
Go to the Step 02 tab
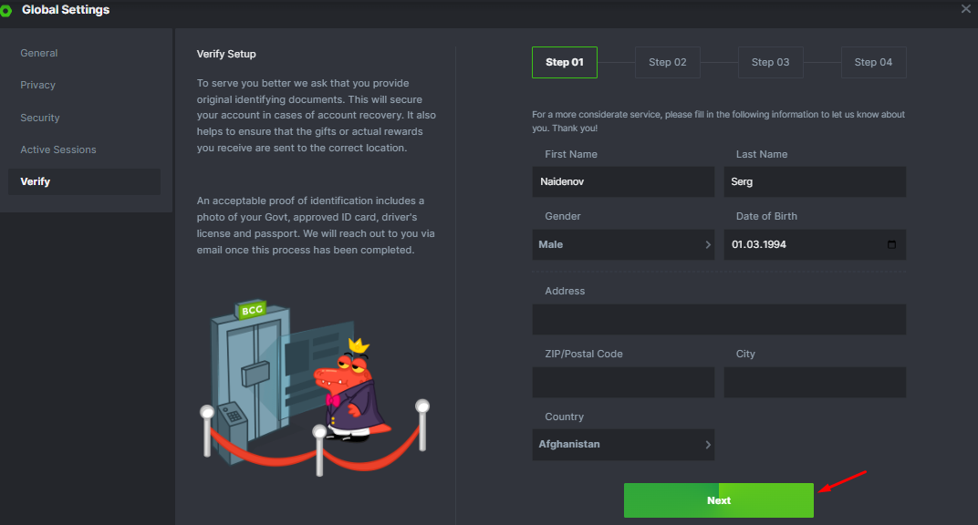point(668,62)
